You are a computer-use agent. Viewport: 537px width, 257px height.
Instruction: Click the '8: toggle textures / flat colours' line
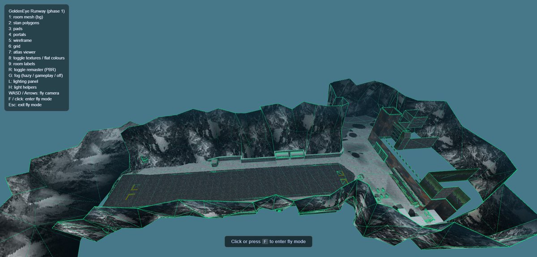[37, 58]
